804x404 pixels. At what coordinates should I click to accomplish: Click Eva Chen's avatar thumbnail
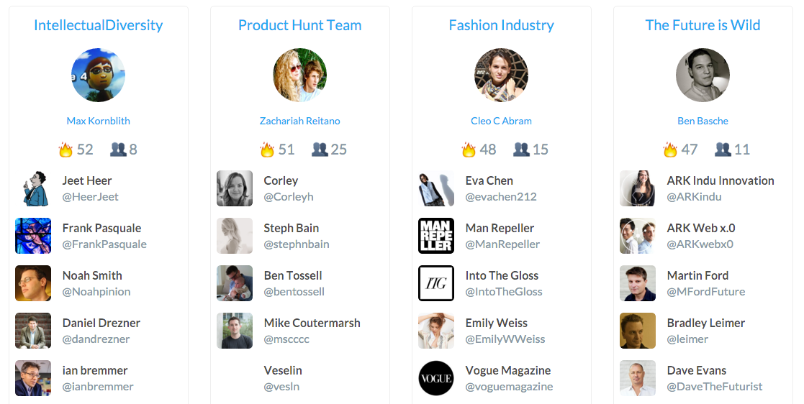point(436,188)
